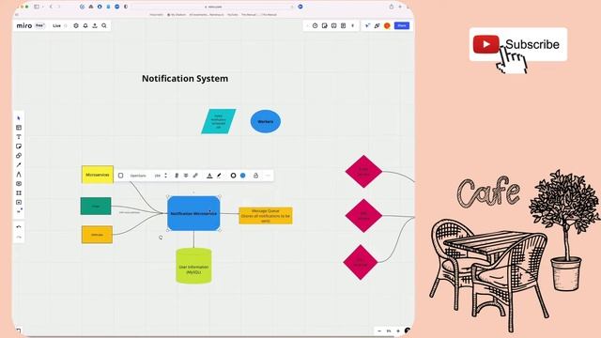Open shape border style options
The image size is (601, 338).
click(233, 176)
